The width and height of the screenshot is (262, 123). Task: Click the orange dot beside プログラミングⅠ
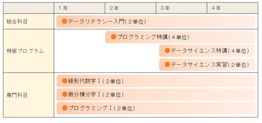(65, 108)
